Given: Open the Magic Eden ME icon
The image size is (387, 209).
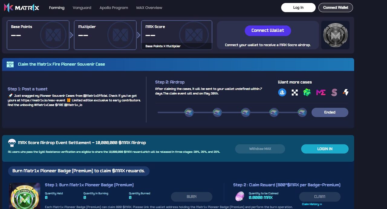Looking at the screenshot, I should point(321,93).
